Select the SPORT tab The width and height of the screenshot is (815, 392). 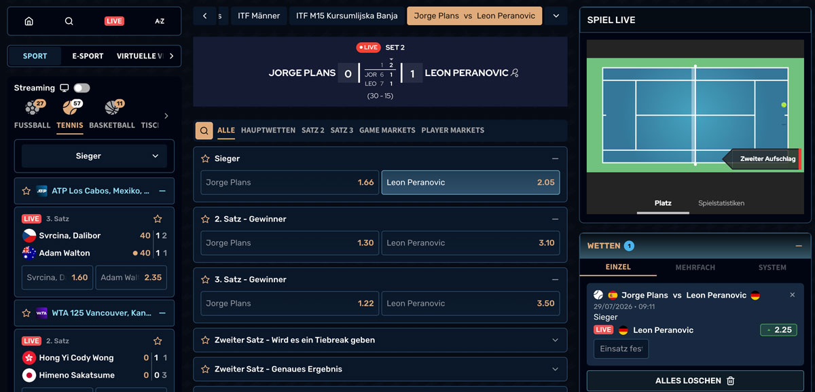coord(35,56)
